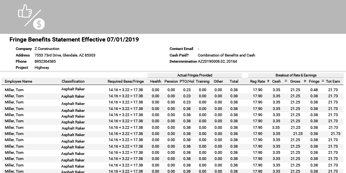Click the PTO/Hol column header
The height and width of the screenshot is (173, 346).
pos(187,82)
